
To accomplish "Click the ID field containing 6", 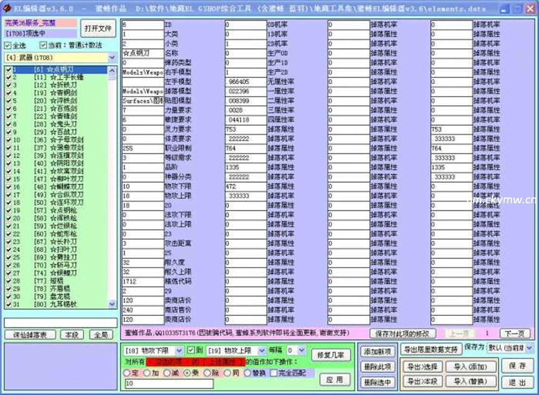I will [x=143, y=25].
